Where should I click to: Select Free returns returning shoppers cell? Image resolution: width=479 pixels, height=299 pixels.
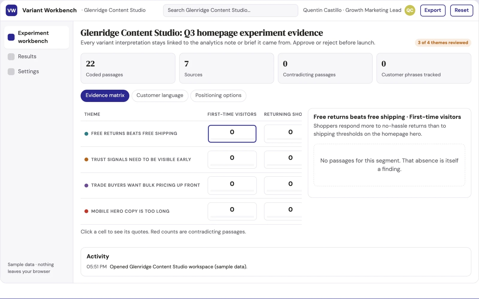283,134
